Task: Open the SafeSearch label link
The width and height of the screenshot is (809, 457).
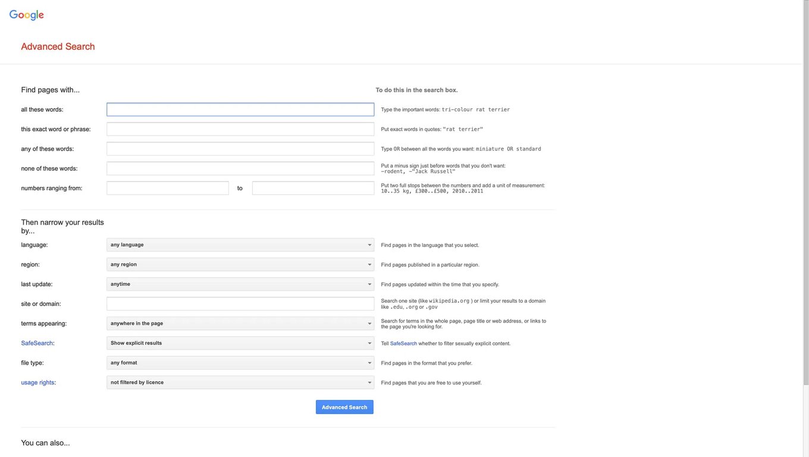Action: coord(37,343)
